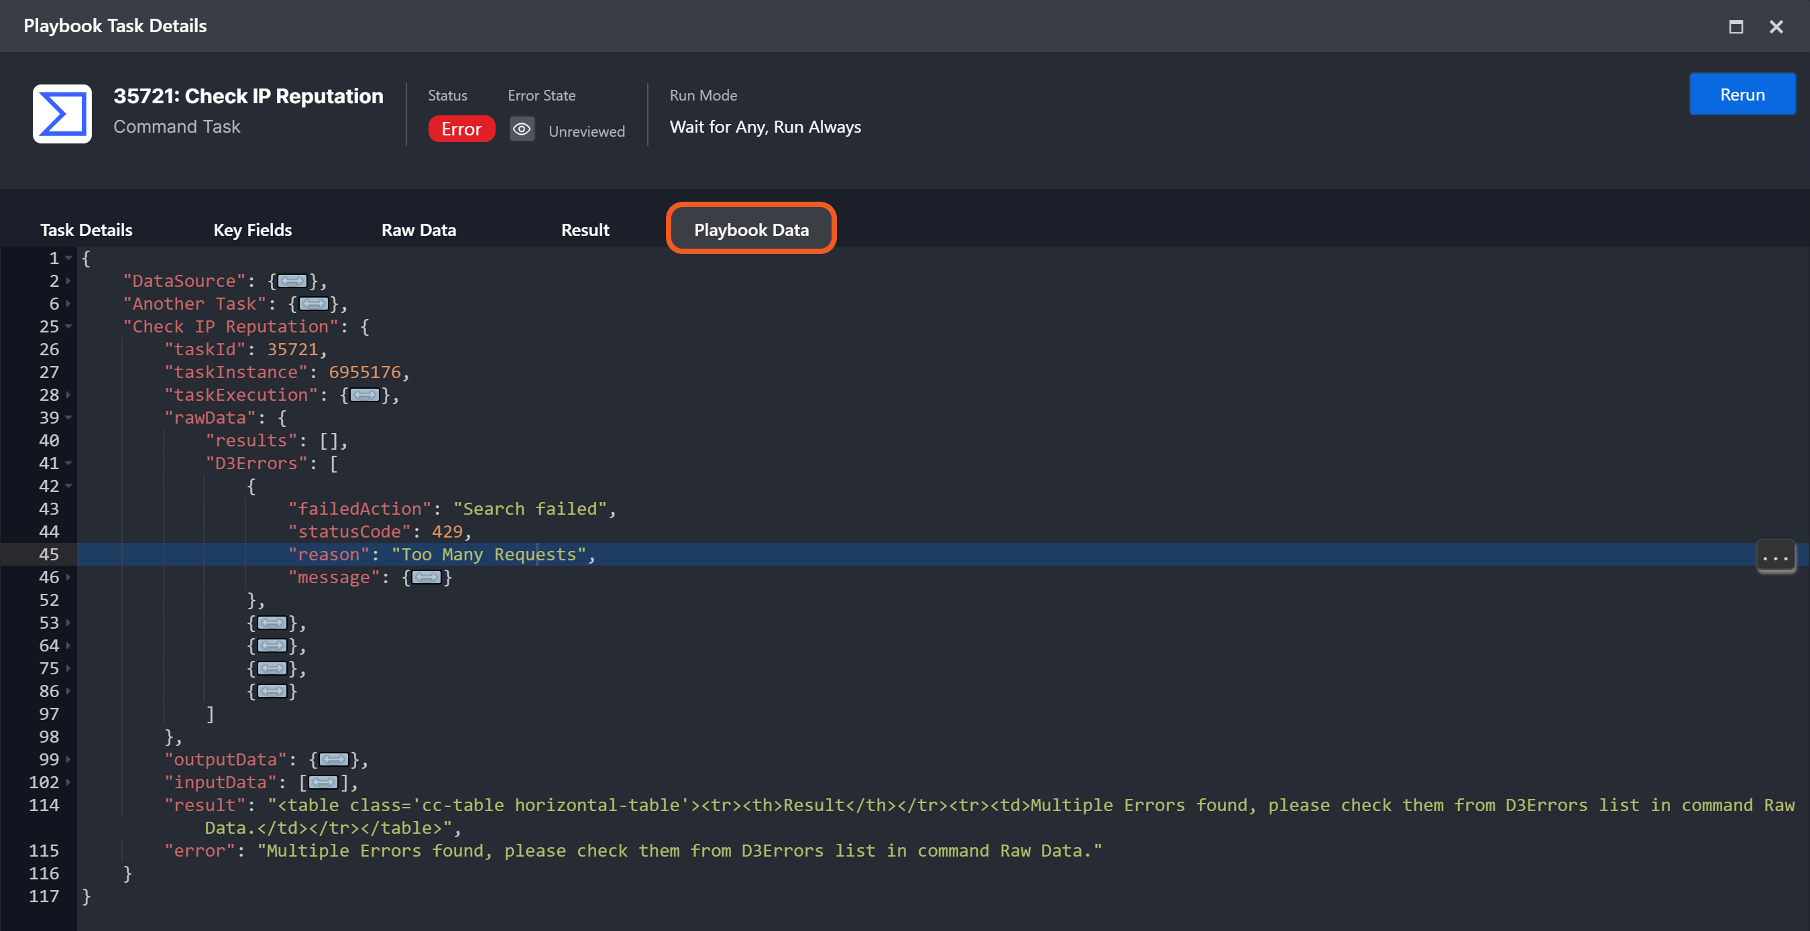1810x931 pixels.
Task: Click the folded message object icon
Action: pyautogui.click(x=426, y=578)
